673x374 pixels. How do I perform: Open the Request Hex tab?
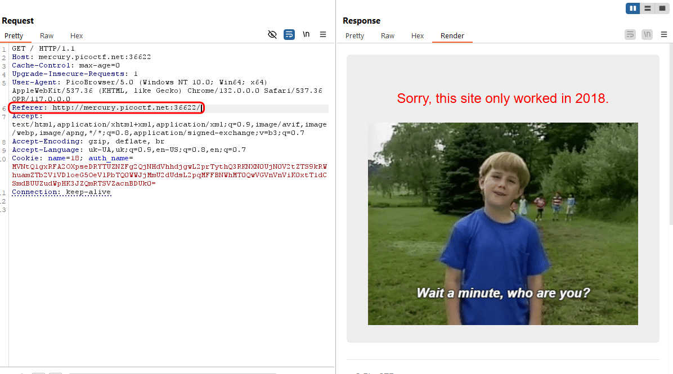click(77, 36)
